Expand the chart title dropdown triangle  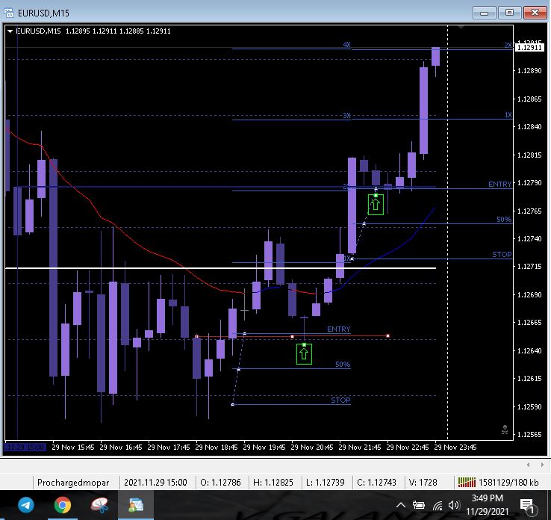click(x=10, y=31)
